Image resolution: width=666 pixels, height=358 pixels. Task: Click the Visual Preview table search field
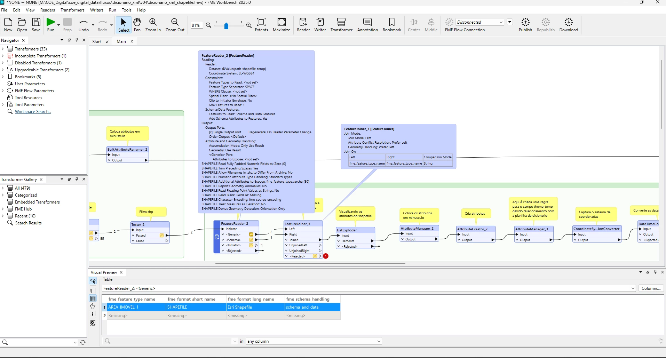coord(170,341)
